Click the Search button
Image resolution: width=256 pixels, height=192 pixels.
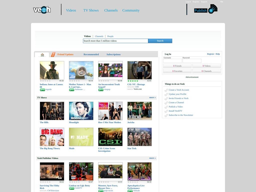coord(160,41)
